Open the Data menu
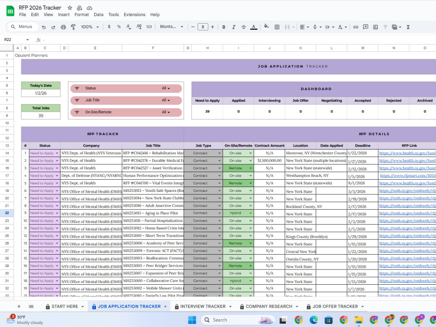436x327 pixels. point(99,14)
